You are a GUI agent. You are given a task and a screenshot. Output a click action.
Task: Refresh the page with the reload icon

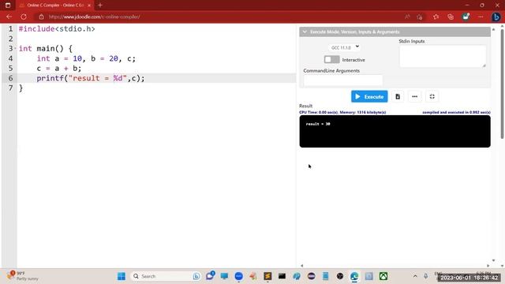24,17
